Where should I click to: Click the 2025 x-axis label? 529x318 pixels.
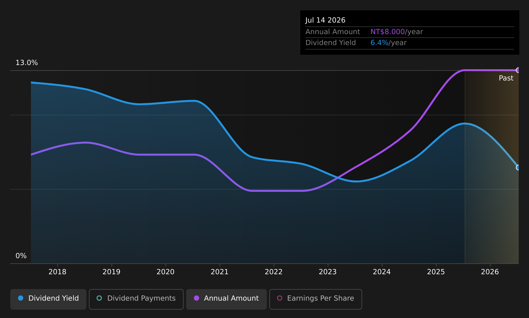click(436, 272)
